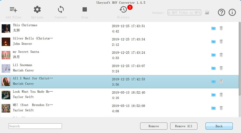Click into the Search field
Image resolution: width=241 pixels, height=133 pixels.
[35, 126]
